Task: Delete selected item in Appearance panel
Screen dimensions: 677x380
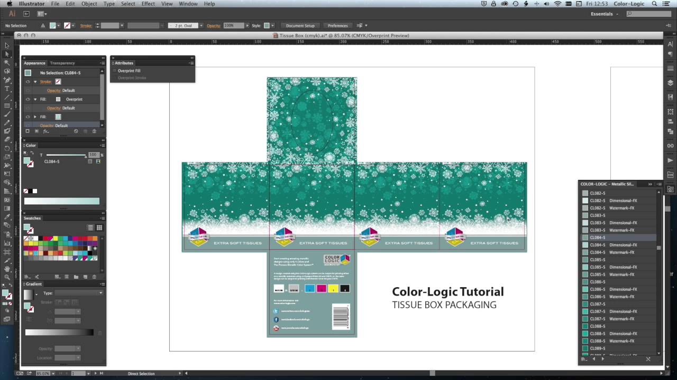Action: [x=94, y=131]
